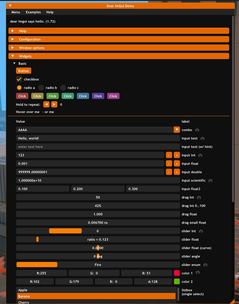
Task: Click the purple Click button
Action: 98,96
